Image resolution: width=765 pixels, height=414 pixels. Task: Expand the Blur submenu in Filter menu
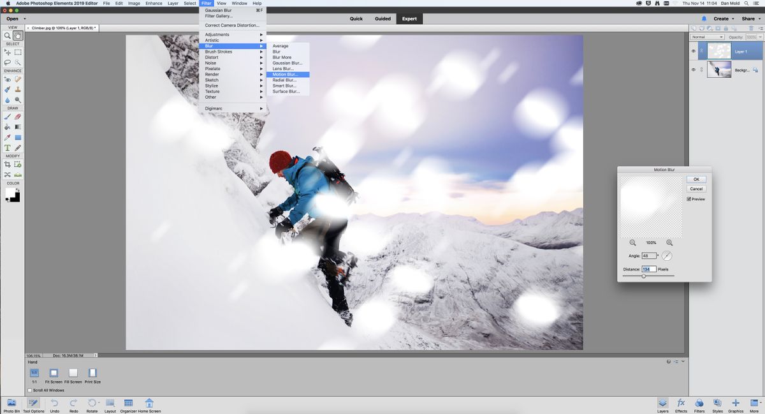pyautogui.click(x=212, y=45)
